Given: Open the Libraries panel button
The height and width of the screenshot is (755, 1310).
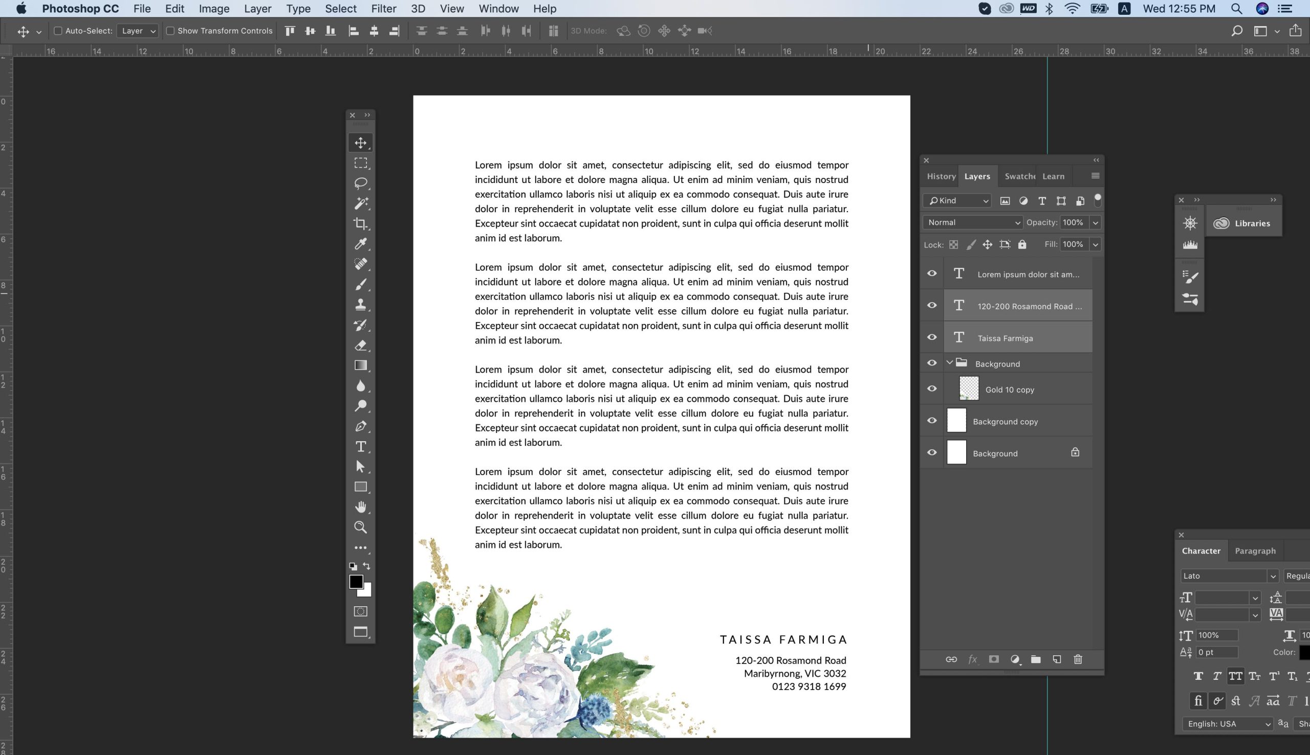Looking at the screenshot, I should [x=1243, y=223].
